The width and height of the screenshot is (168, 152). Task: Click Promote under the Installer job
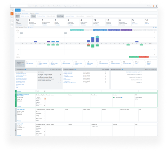(19, 135)
